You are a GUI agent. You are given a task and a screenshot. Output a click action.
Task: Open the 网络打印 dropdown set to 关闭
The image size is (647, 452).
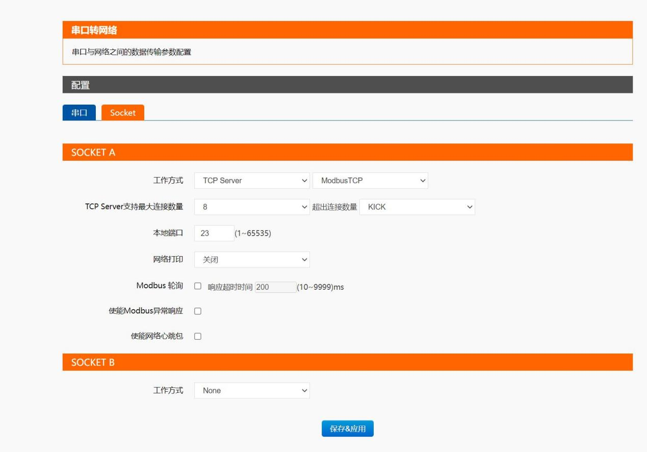(252, 260)
